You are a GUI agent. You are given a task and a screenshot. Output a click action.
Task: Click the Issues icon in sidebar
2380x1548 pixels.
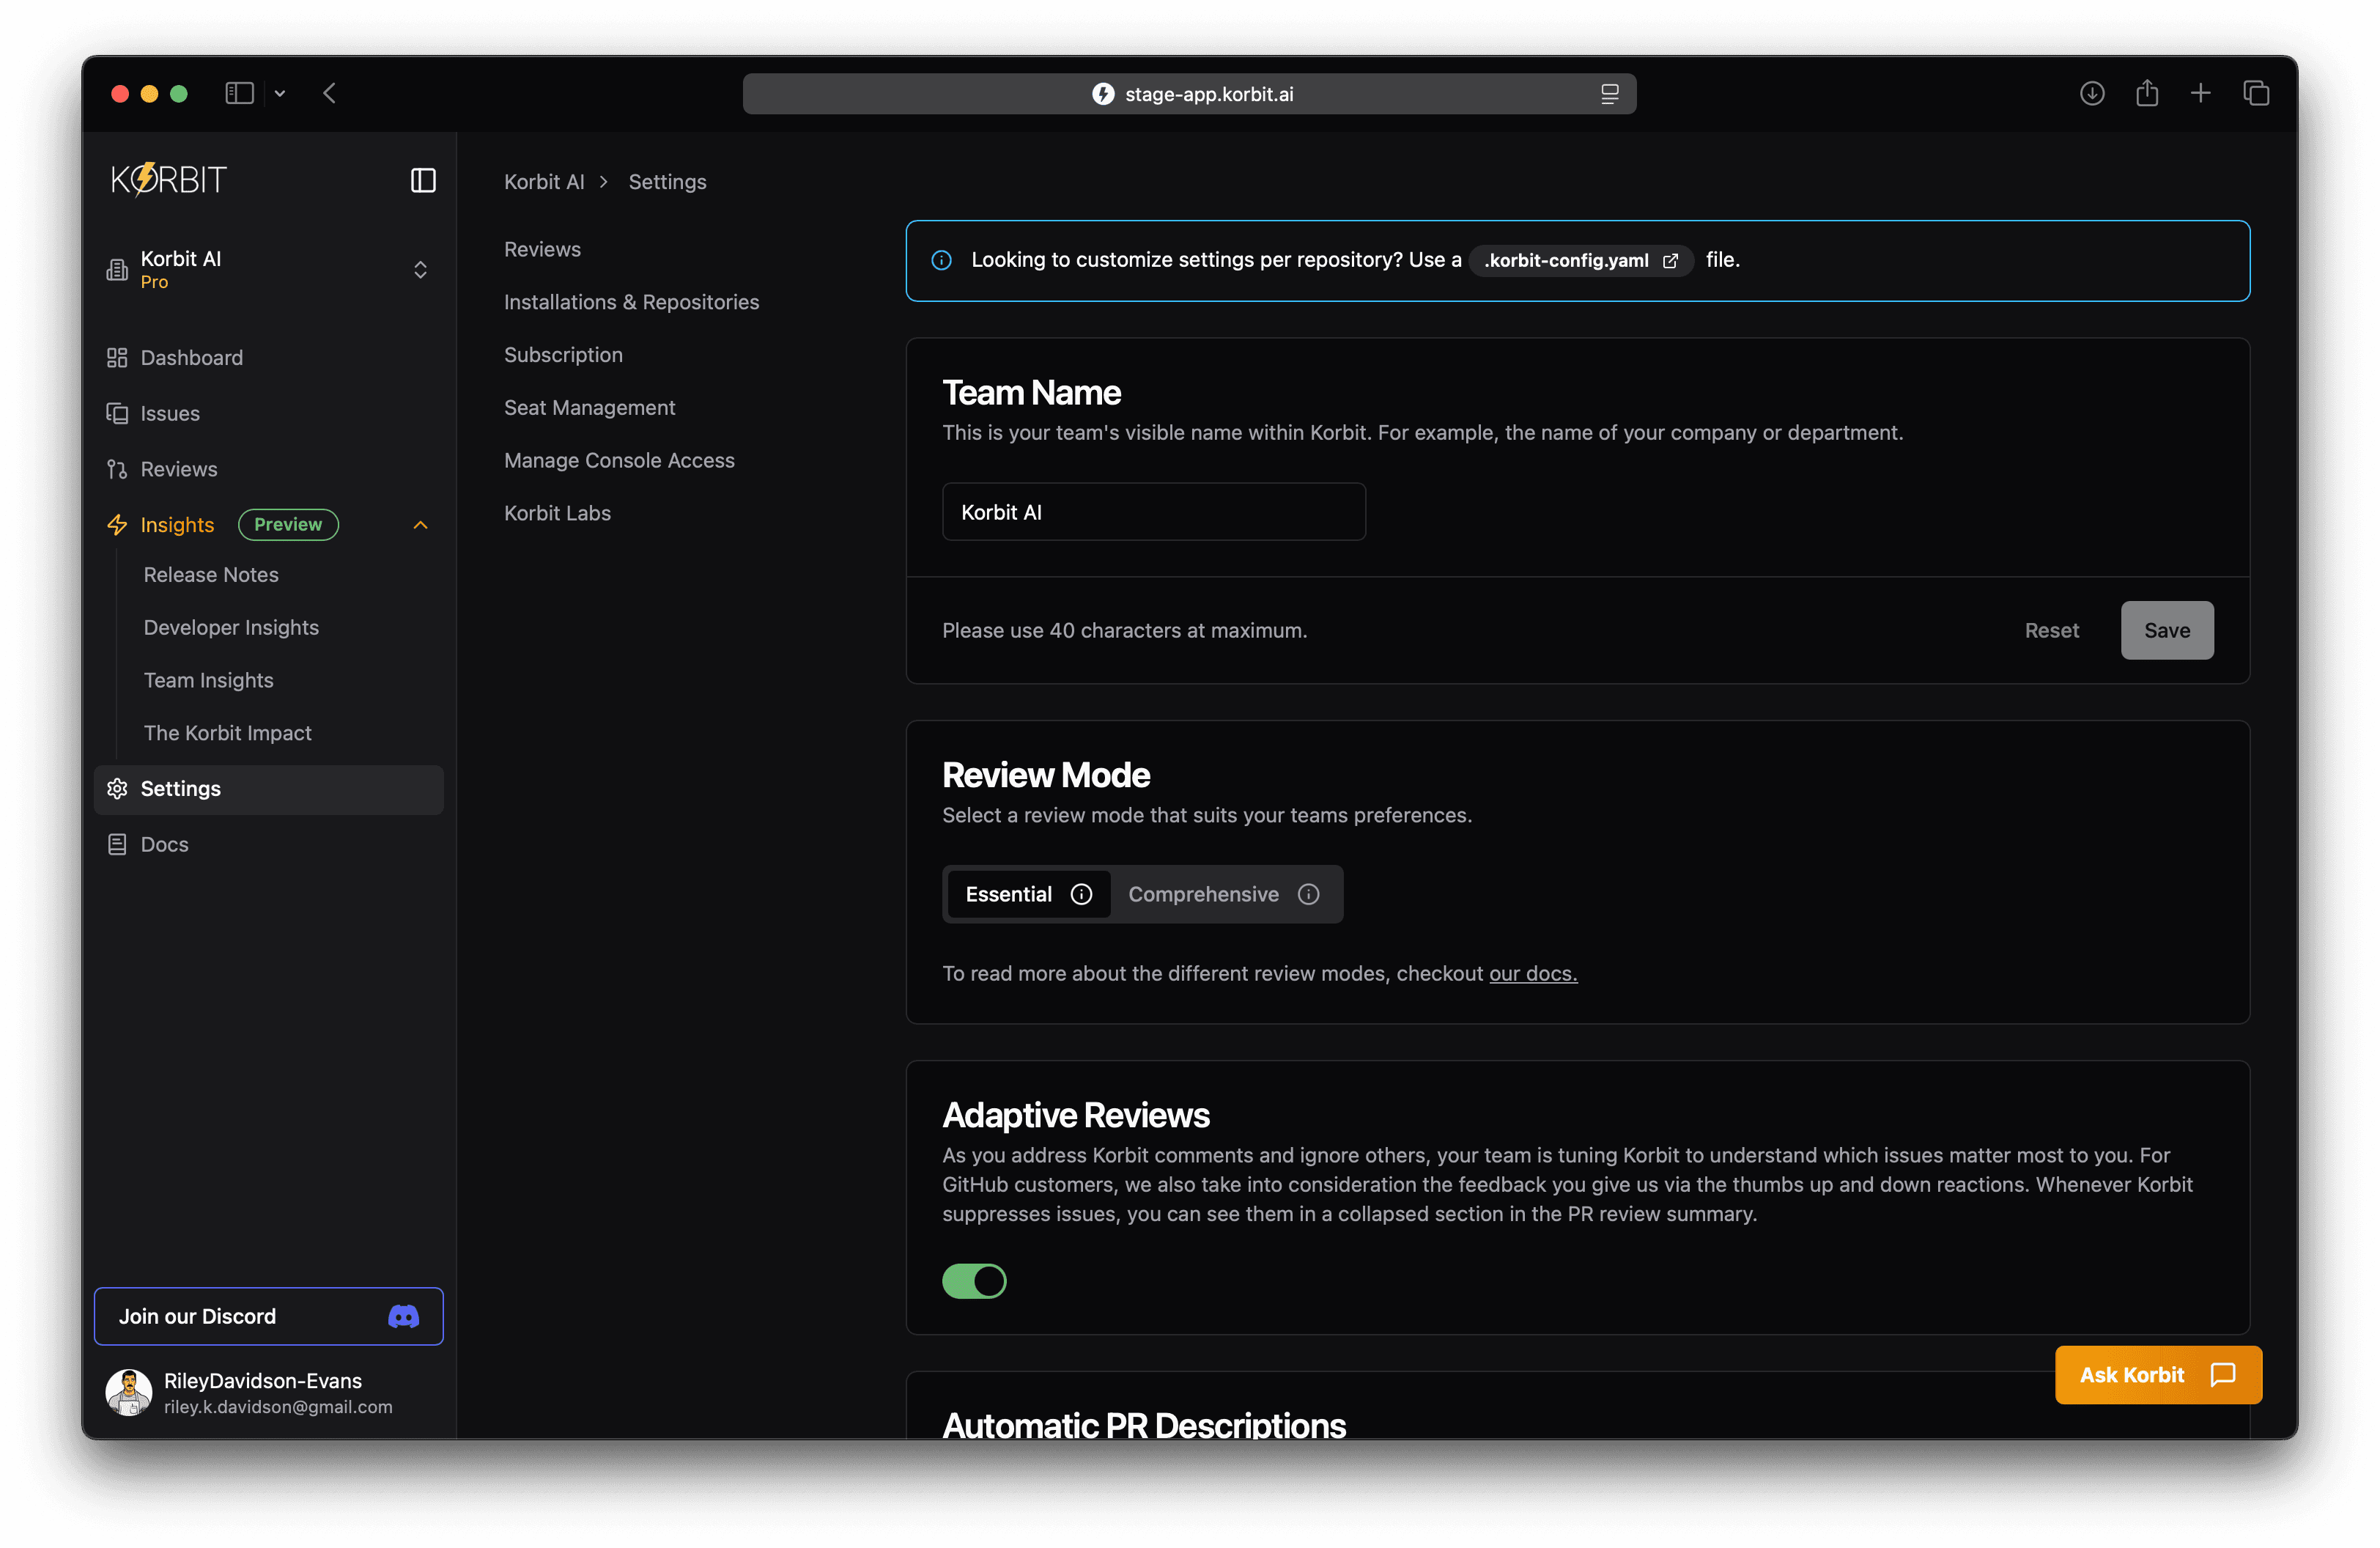pos(117,413)
